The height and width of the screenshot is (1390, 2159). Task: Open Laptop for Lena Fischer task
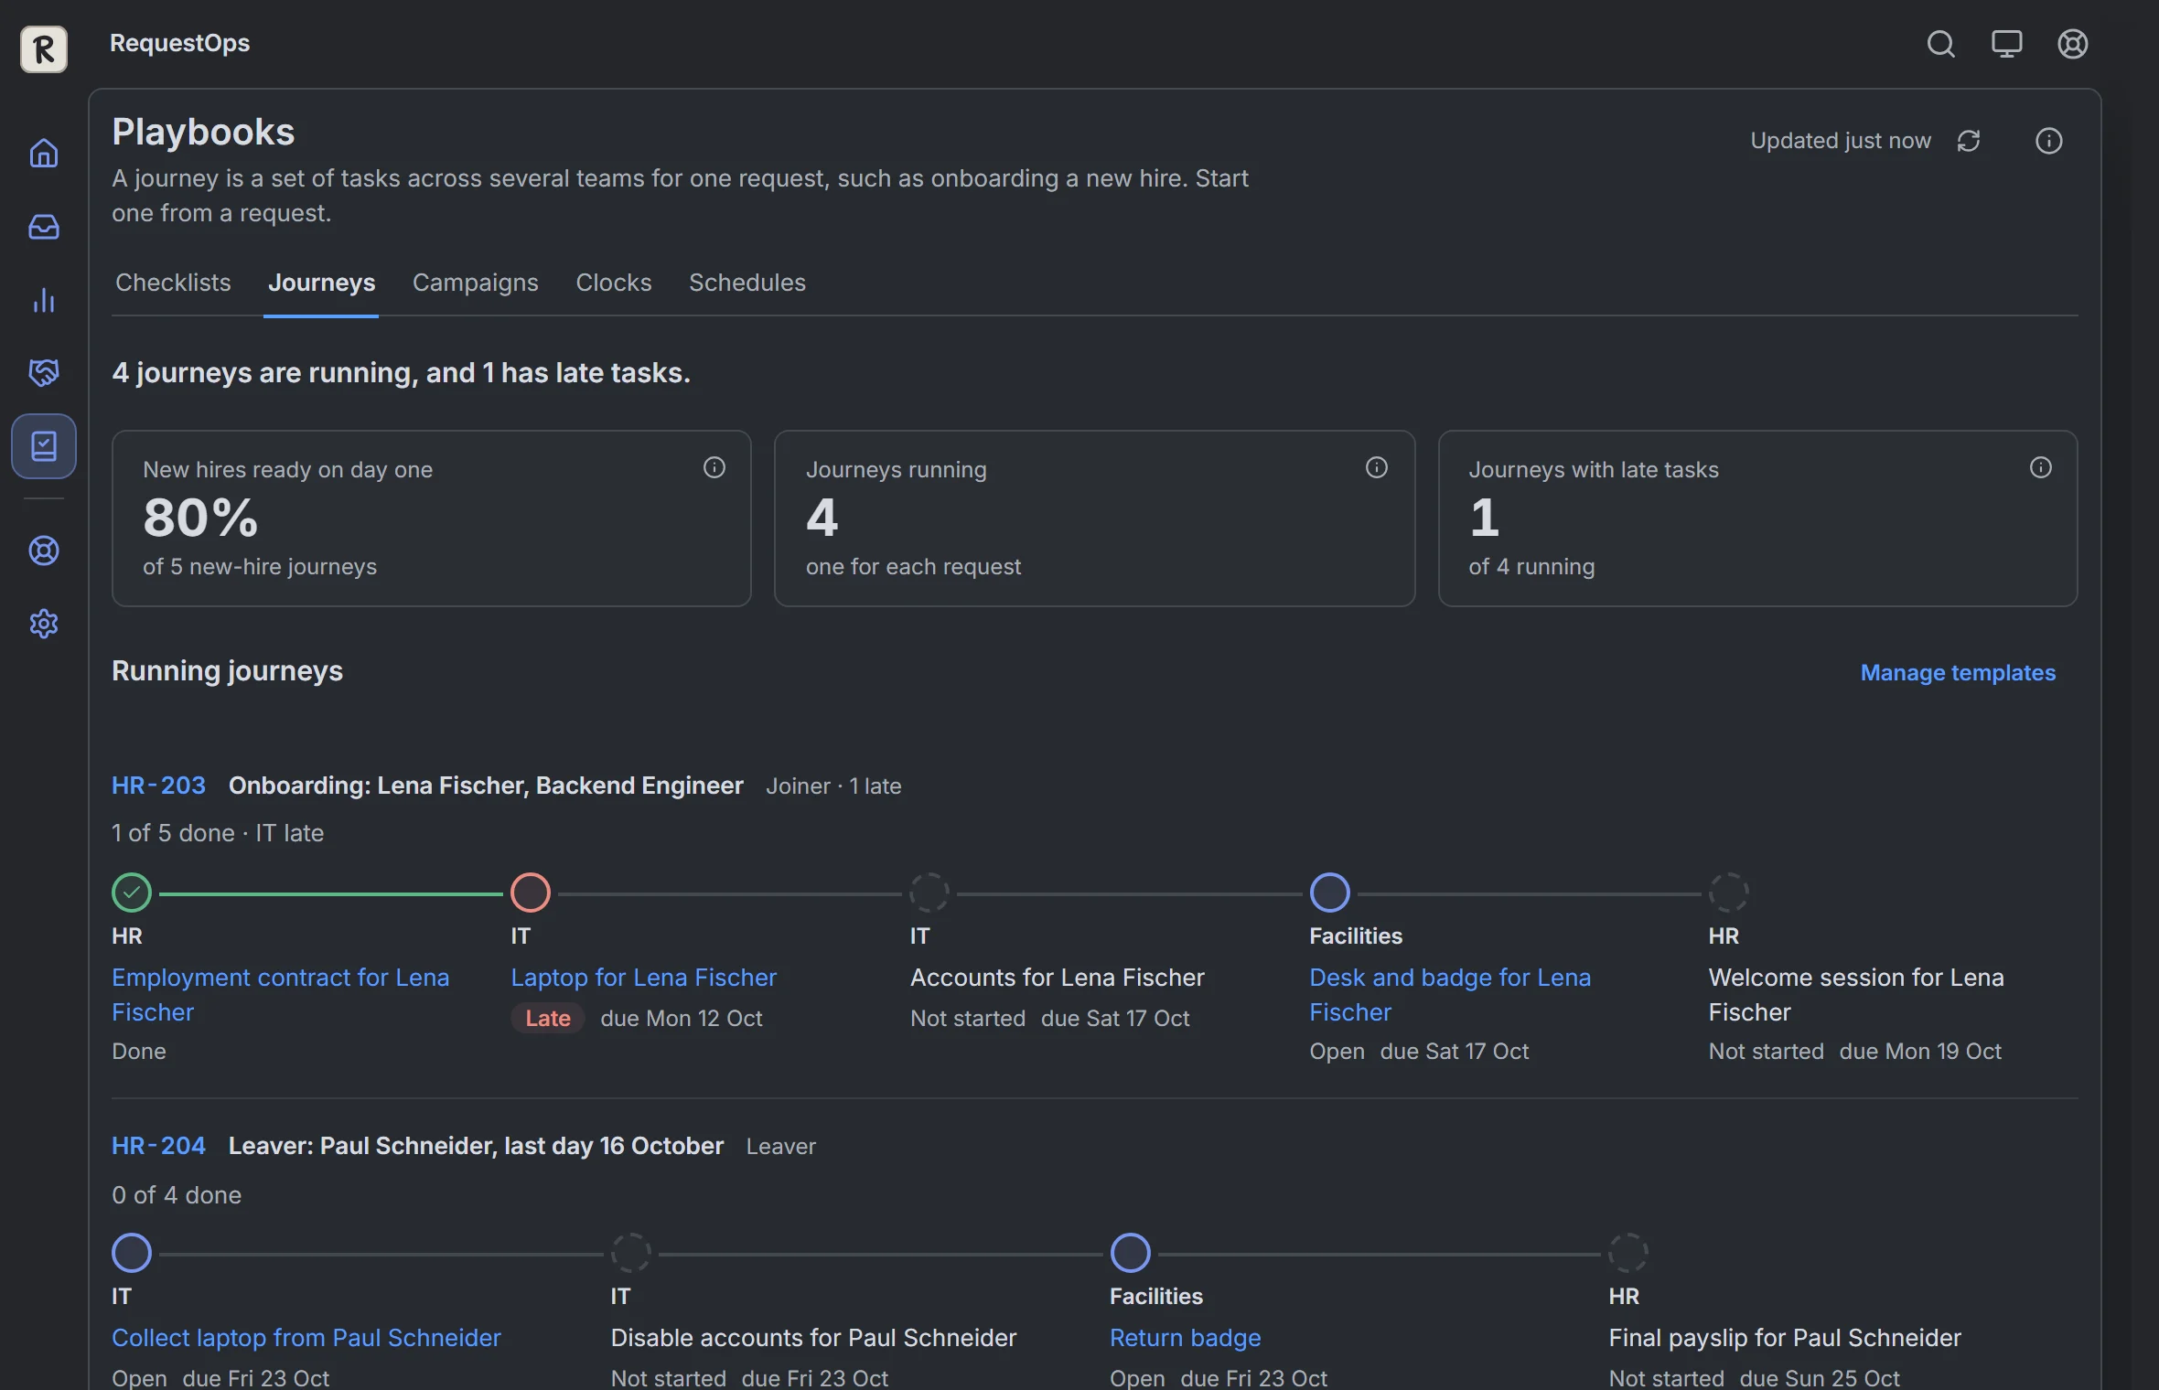(643, 978)
